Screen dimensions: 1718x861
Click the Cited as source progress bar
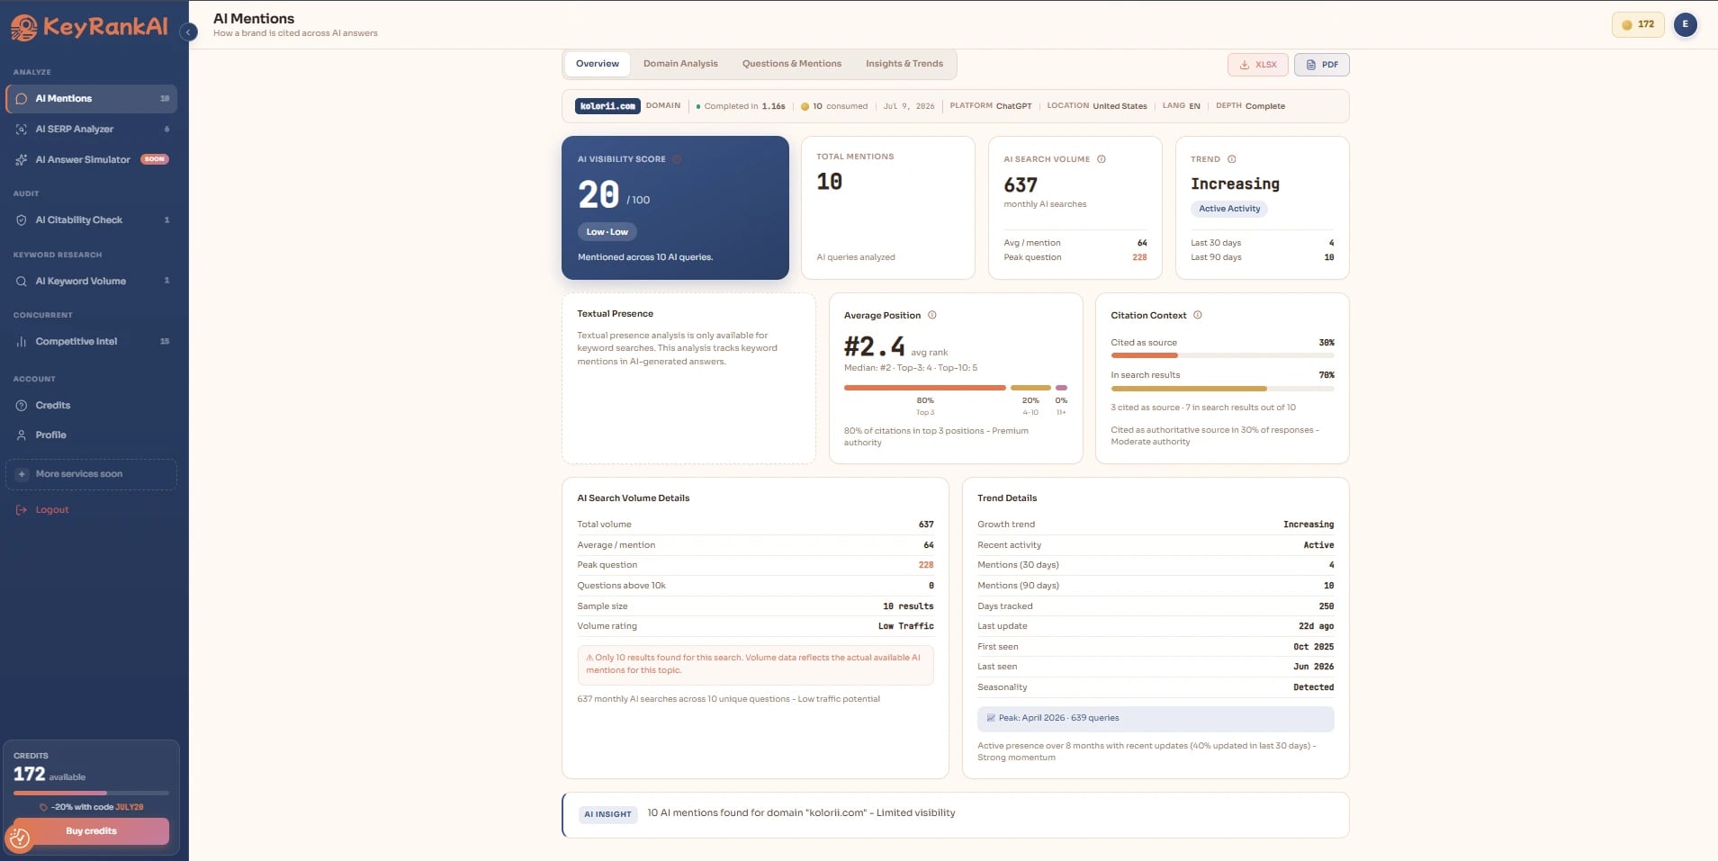tap(1222, 355)
